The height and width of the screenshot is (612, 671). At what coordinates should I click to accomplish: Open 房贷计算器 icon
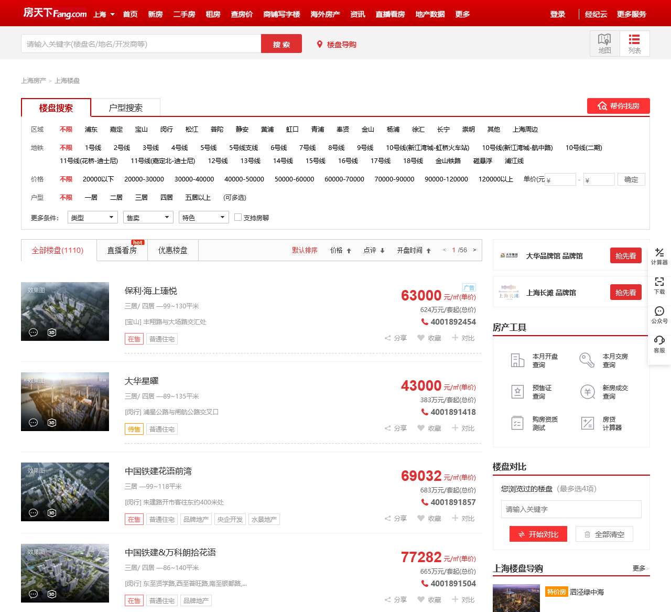[x=587, y=423]
